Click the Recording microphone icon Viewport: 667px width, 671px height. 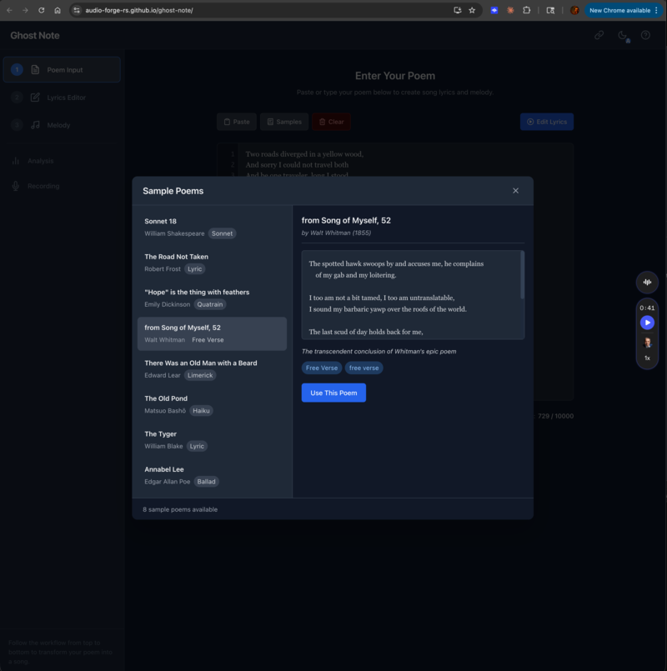[14, 186]
